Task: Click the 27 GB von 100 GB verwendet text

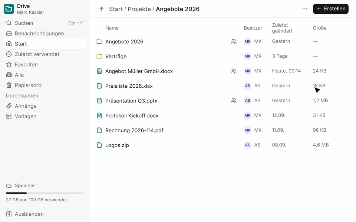Action: pyautogui.click(x=37, y=200)
